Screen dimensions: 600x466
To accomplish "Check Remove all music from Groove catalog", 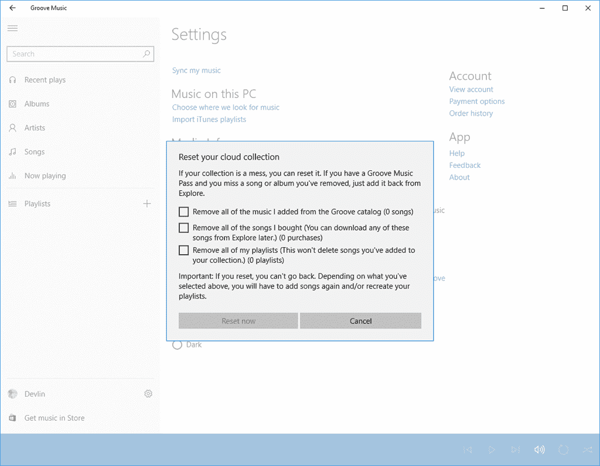I will click(183, 211).
